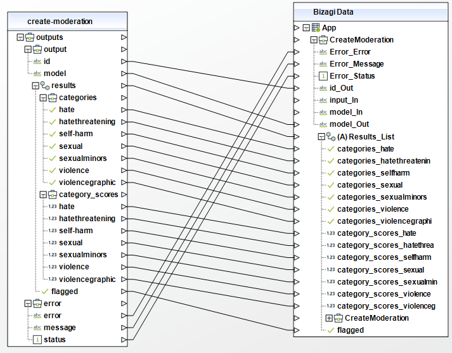Click the input connector arrow of Error_Error
452x353 pixels.
click(x=297, y=52)
